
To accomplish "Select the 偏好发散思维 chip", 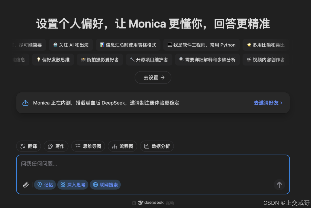I will pos(53,60).
